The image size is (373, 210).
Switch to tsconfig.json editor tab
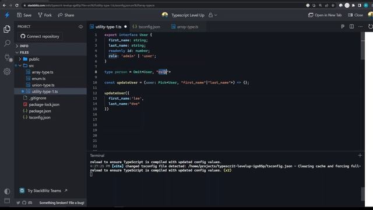(x=146, y=27)
